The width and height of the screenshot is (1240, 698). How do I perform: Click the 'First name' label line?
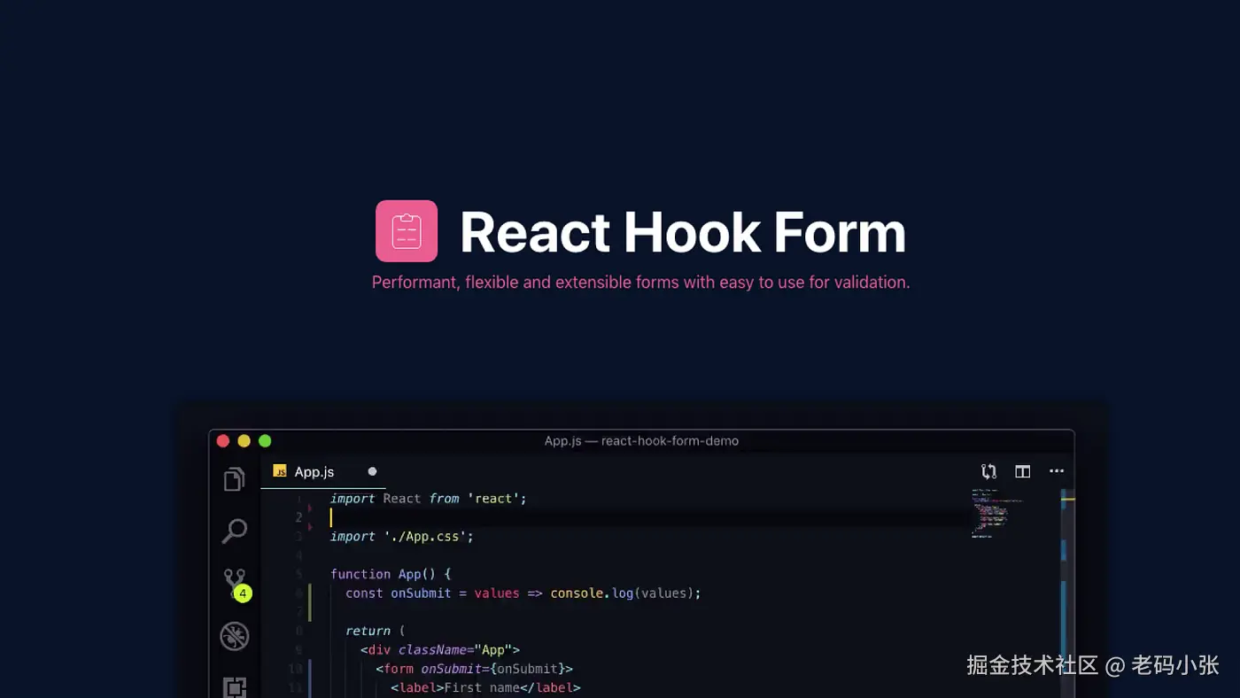point(486,687)
